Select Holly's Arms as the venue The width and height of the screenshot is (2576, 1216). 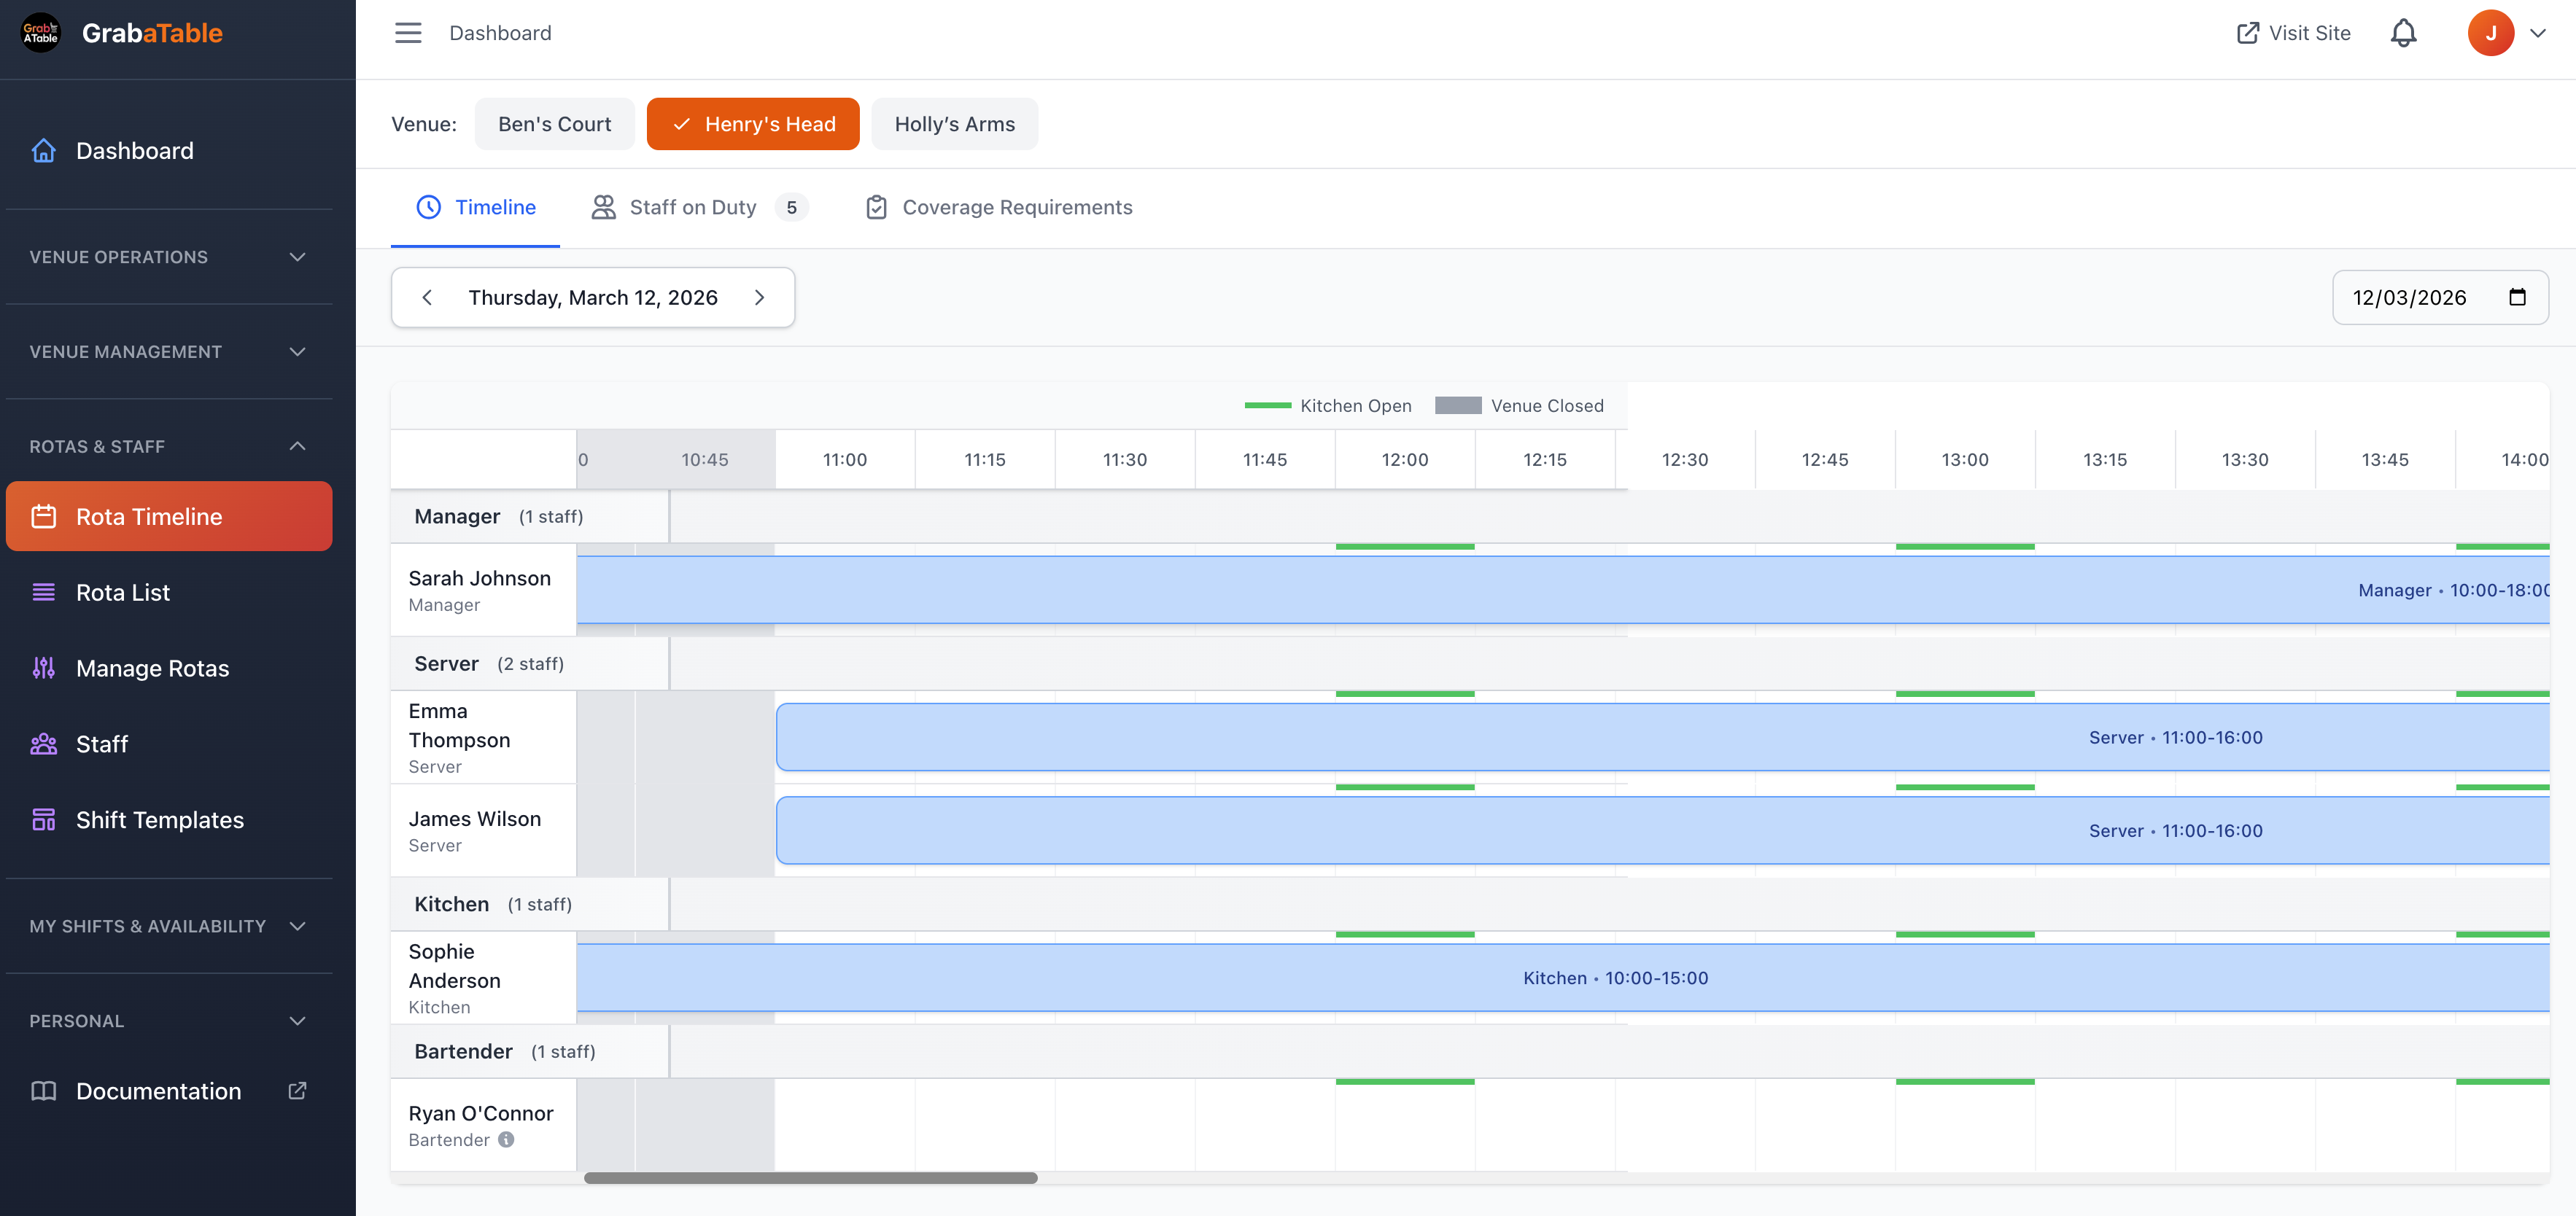coord(954,124)
